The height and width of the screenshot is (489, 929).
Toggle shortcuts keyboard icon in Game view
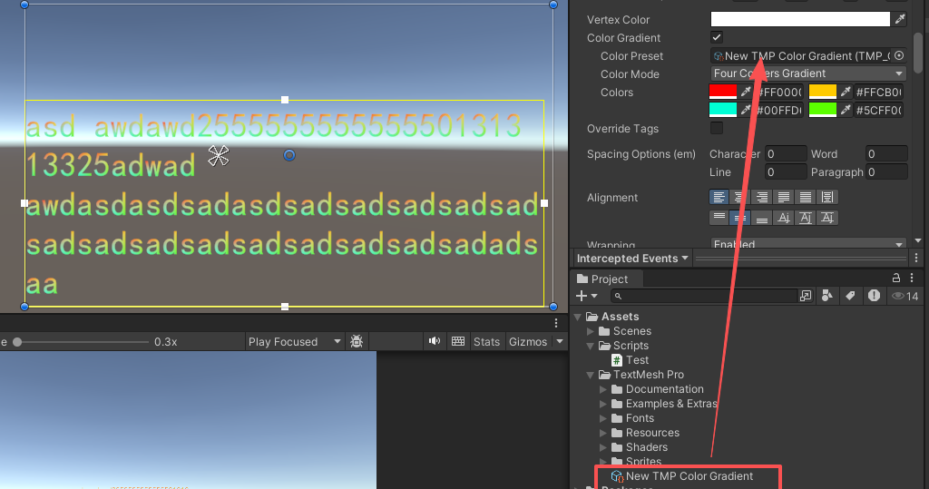pyautogui.click(x=458, y=341)
